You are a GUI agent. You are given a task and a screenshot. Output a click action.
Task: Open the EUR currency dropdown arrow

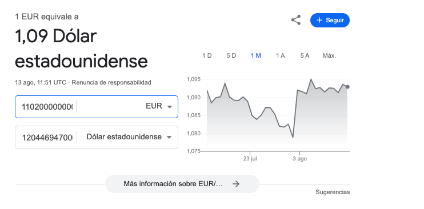(170, 107)
